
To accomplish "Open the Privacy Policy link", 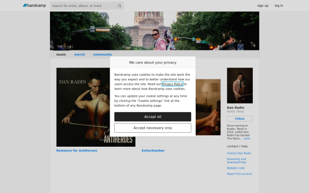I will tap(172, 84).
